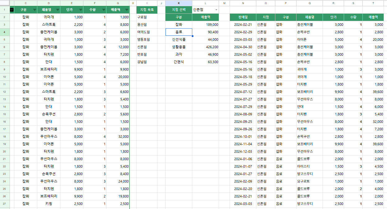Click the select-all corner box of the grid

5,3
